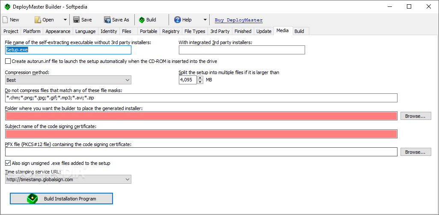Follow the Buy DeployMaster link
This screenshot has height=215, width=439.
click(238, 20)
